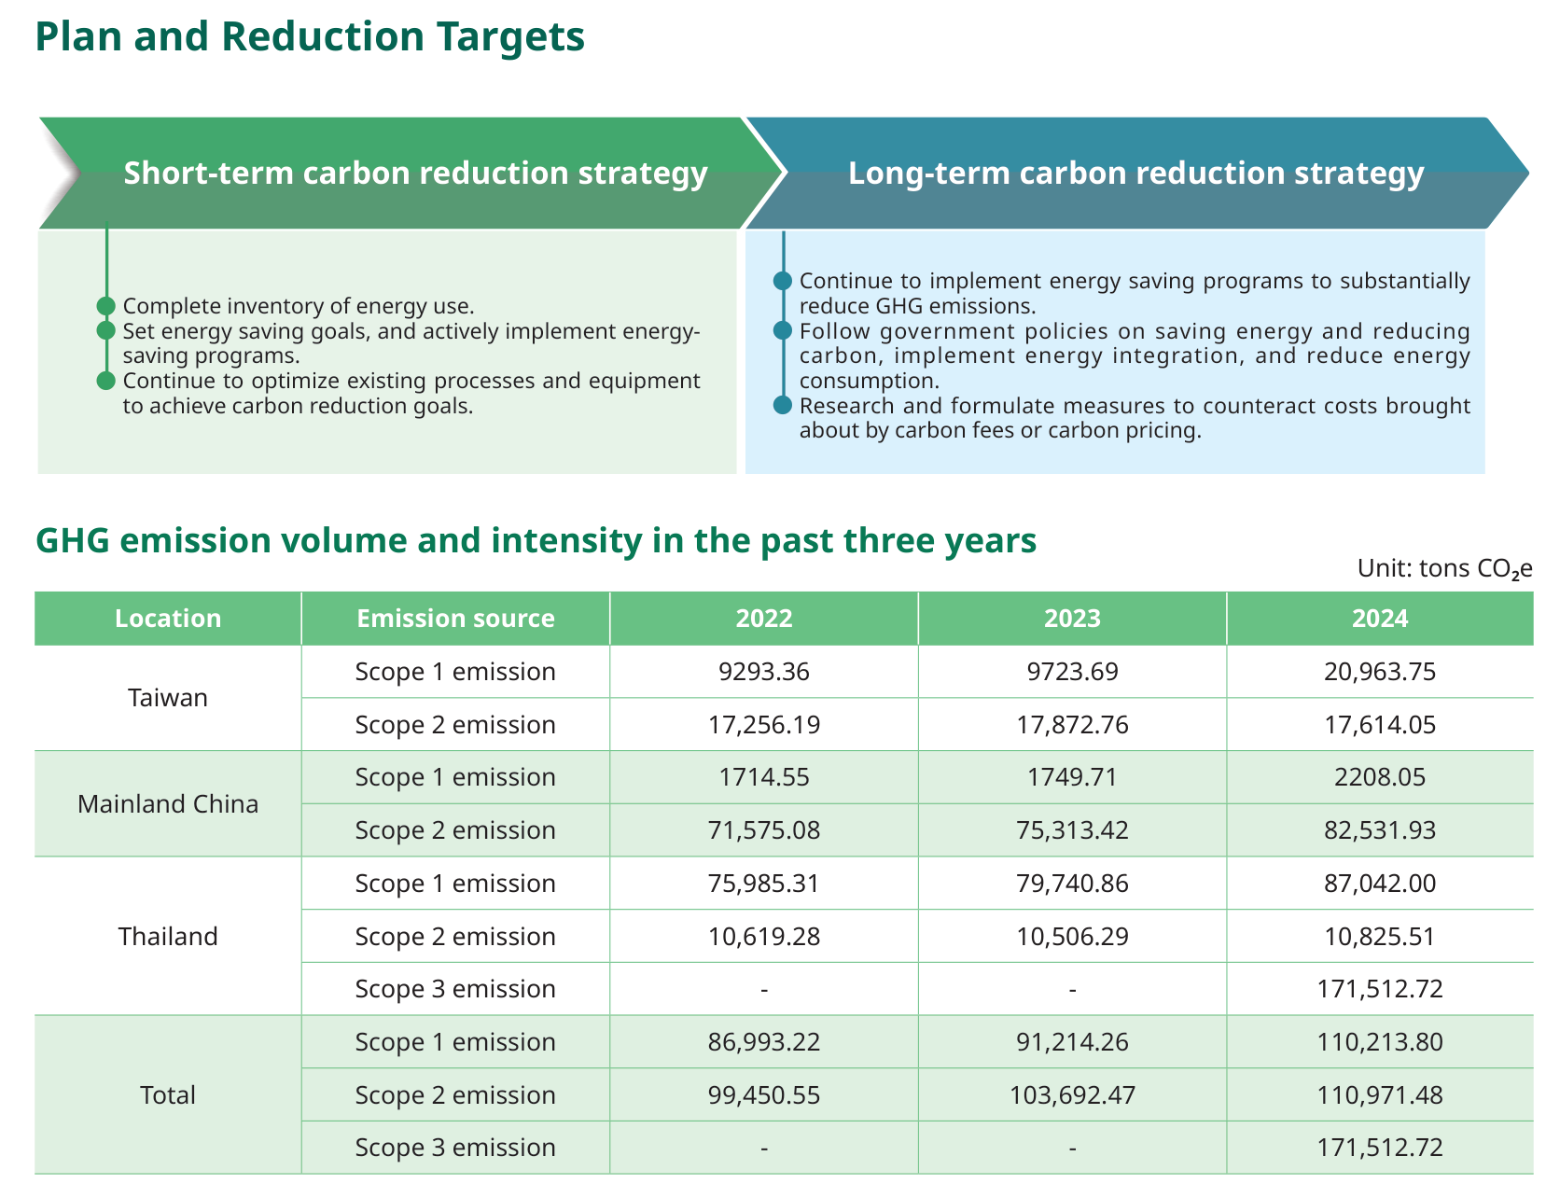Select the 'Plan and Reduction Targets' page title
This screenshot has height=1184, width=1546.
tap(310, 37)
